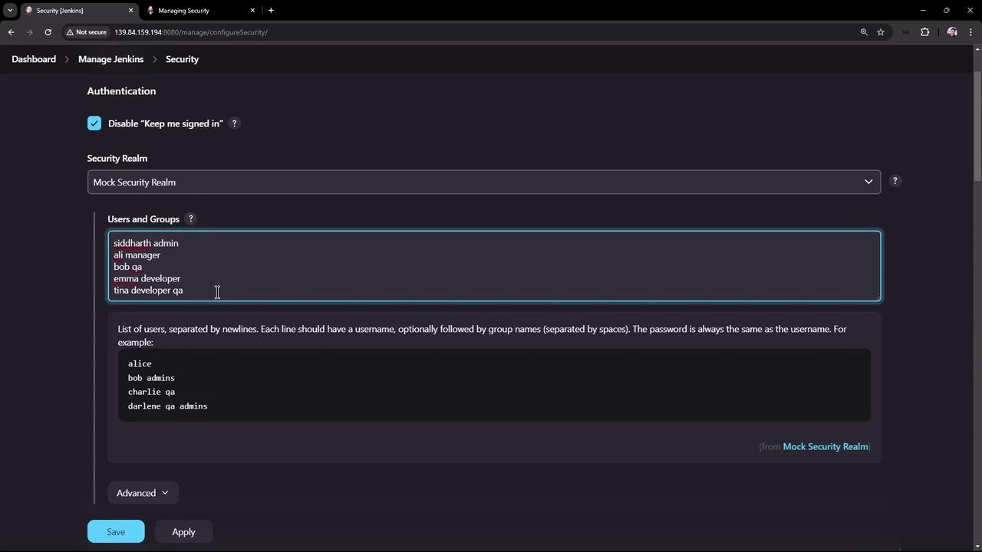
Task: Click the Security breadcrumb
Action: tap(182, 59)
